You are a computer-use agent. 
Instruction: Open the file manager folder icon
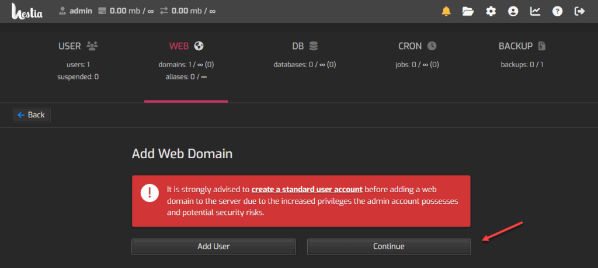point(468,11)
